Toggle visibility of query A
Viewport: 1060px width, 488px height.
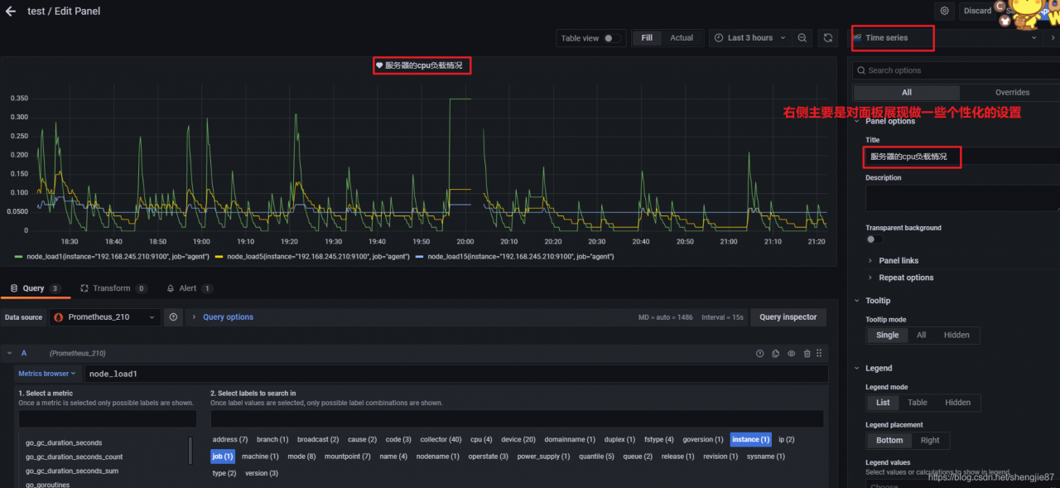coord(791,354)
